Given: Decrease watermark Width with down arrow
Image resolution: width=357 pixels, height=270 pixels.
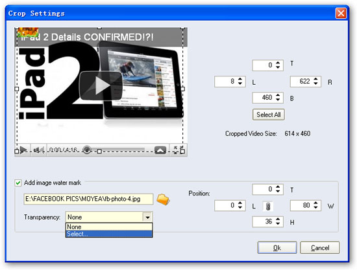Looking at the screenshot, I should tap(315, 208).
